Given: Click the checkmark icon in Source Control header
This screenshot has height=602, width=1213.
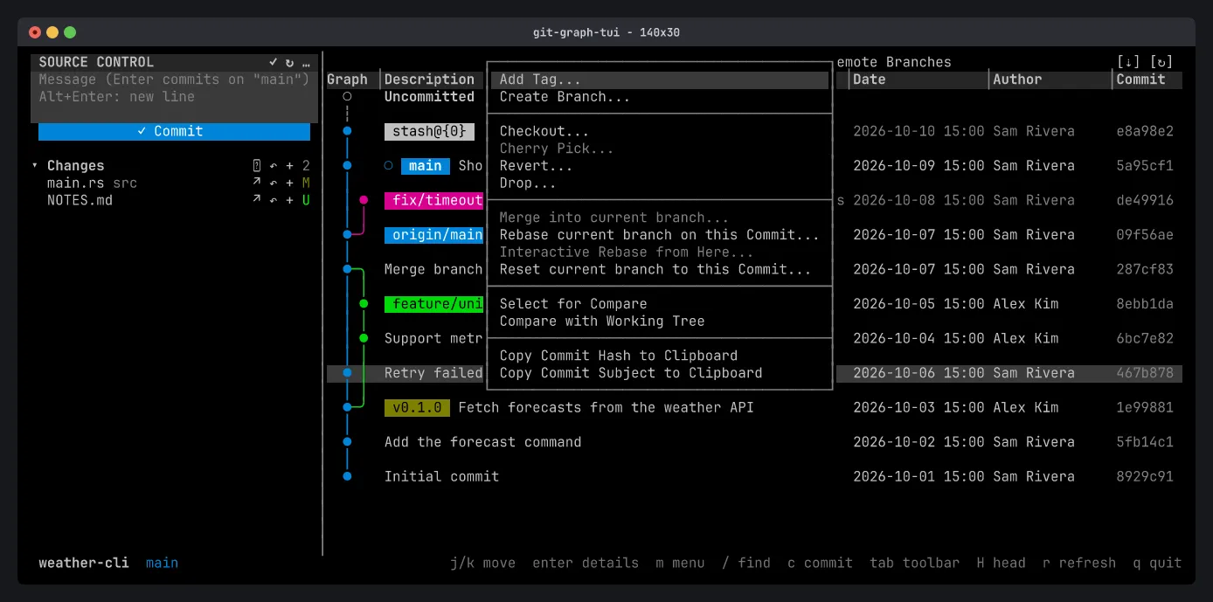Looking at the screenshot, I should point(273,62).
